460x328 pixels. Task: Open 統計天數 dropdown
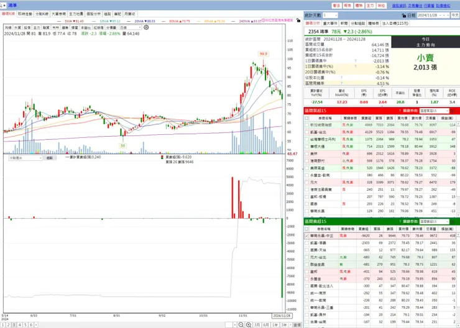(x=330, y=15)
